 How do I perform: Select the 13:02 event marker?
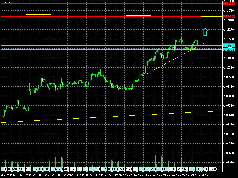pyautogui.click(x=143, y=169)
